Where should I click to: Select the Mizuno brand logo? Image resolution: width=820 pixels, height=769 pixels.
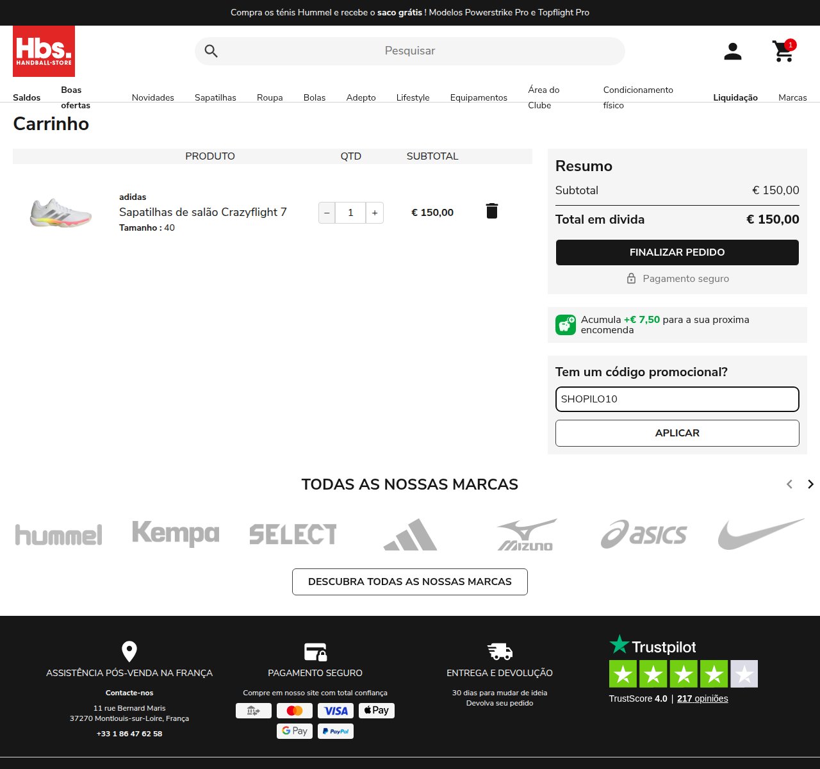(x=527, y=534)
